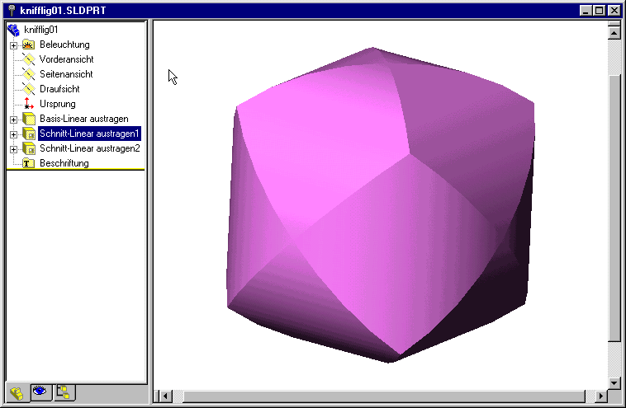Click the Basis-Linear austragen feature icon

28,119
